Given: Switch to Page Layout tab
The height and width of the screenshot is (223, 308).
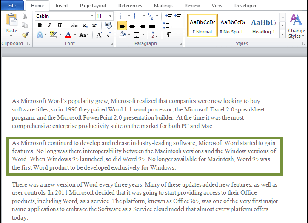Looking at the screenshot, I should (x=93, y=6).
